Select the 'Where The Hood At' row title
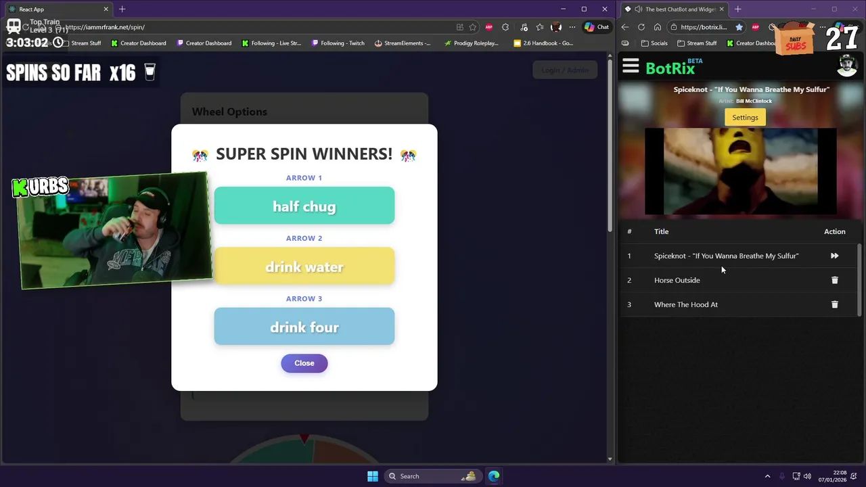The image size is (866, 487). point(685,304)
